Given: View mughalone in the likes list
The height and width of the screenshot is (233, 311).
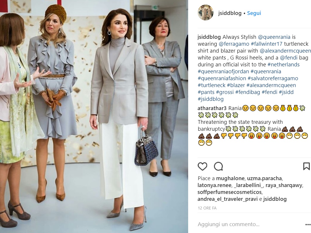Looking at the screenshot, I should (229, 178).
